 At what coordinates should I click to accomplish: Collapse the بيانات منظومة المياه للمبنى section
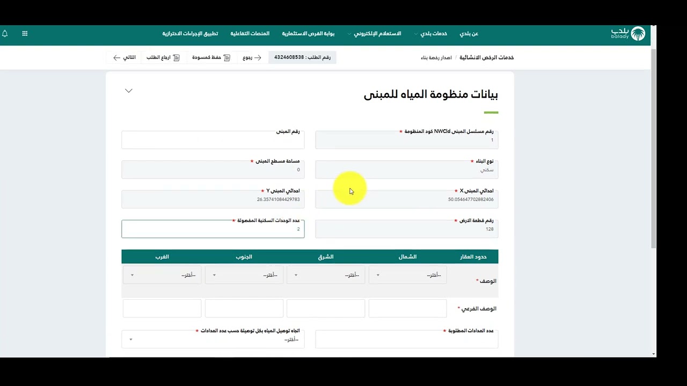coord(129,91)
